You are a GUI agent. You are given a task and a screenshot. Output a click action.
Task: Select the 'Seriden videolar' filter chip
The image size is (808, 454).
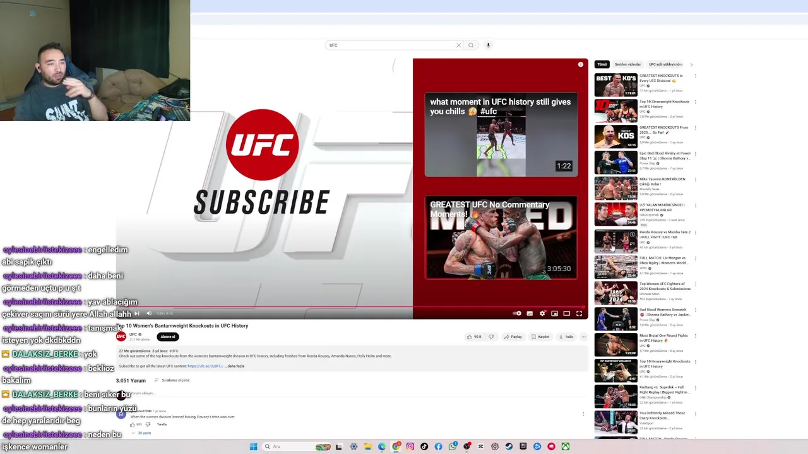(x=627, y=64)
